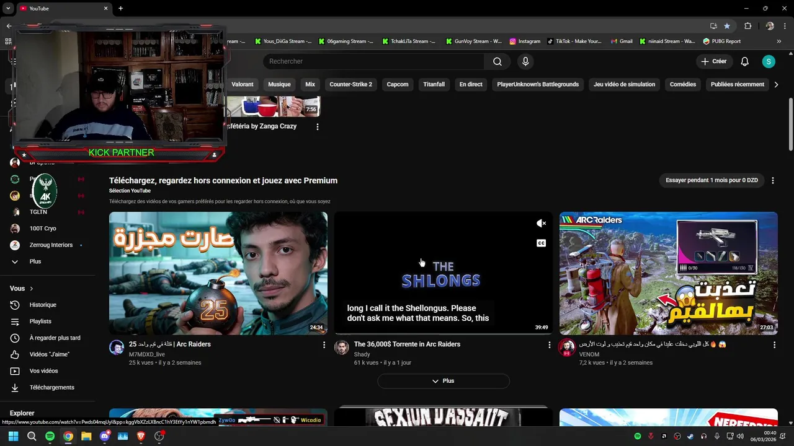The width and height of the screenshot is (794, 446).
Task: Open options for the Premium selection shelf
Action: (773, 180)
